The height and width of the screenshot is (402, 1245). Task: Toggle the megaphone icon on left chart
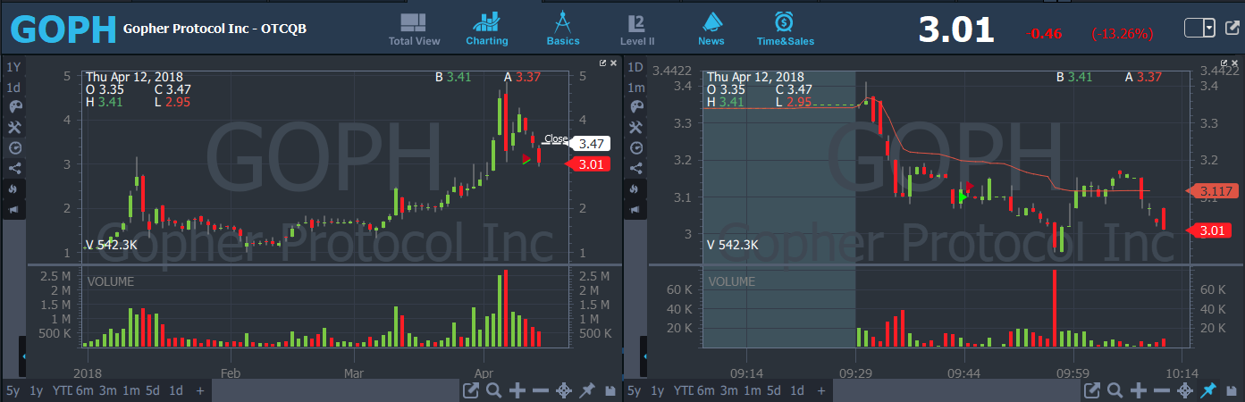coord(13,209)
